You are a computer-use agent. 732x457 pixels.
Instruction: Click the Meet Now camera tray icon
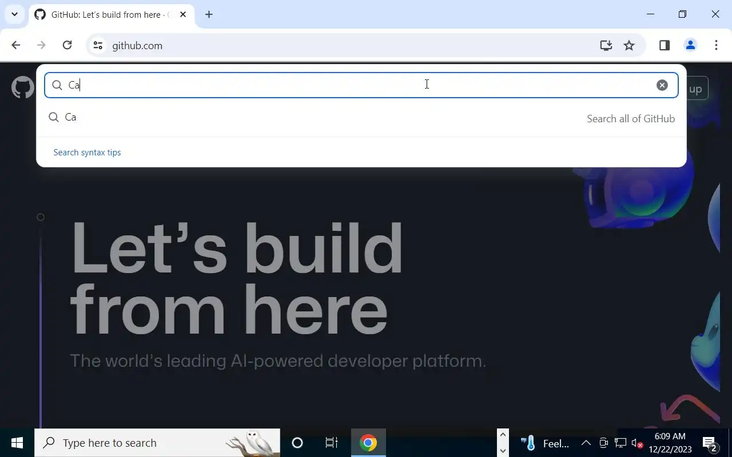[603, 443]
